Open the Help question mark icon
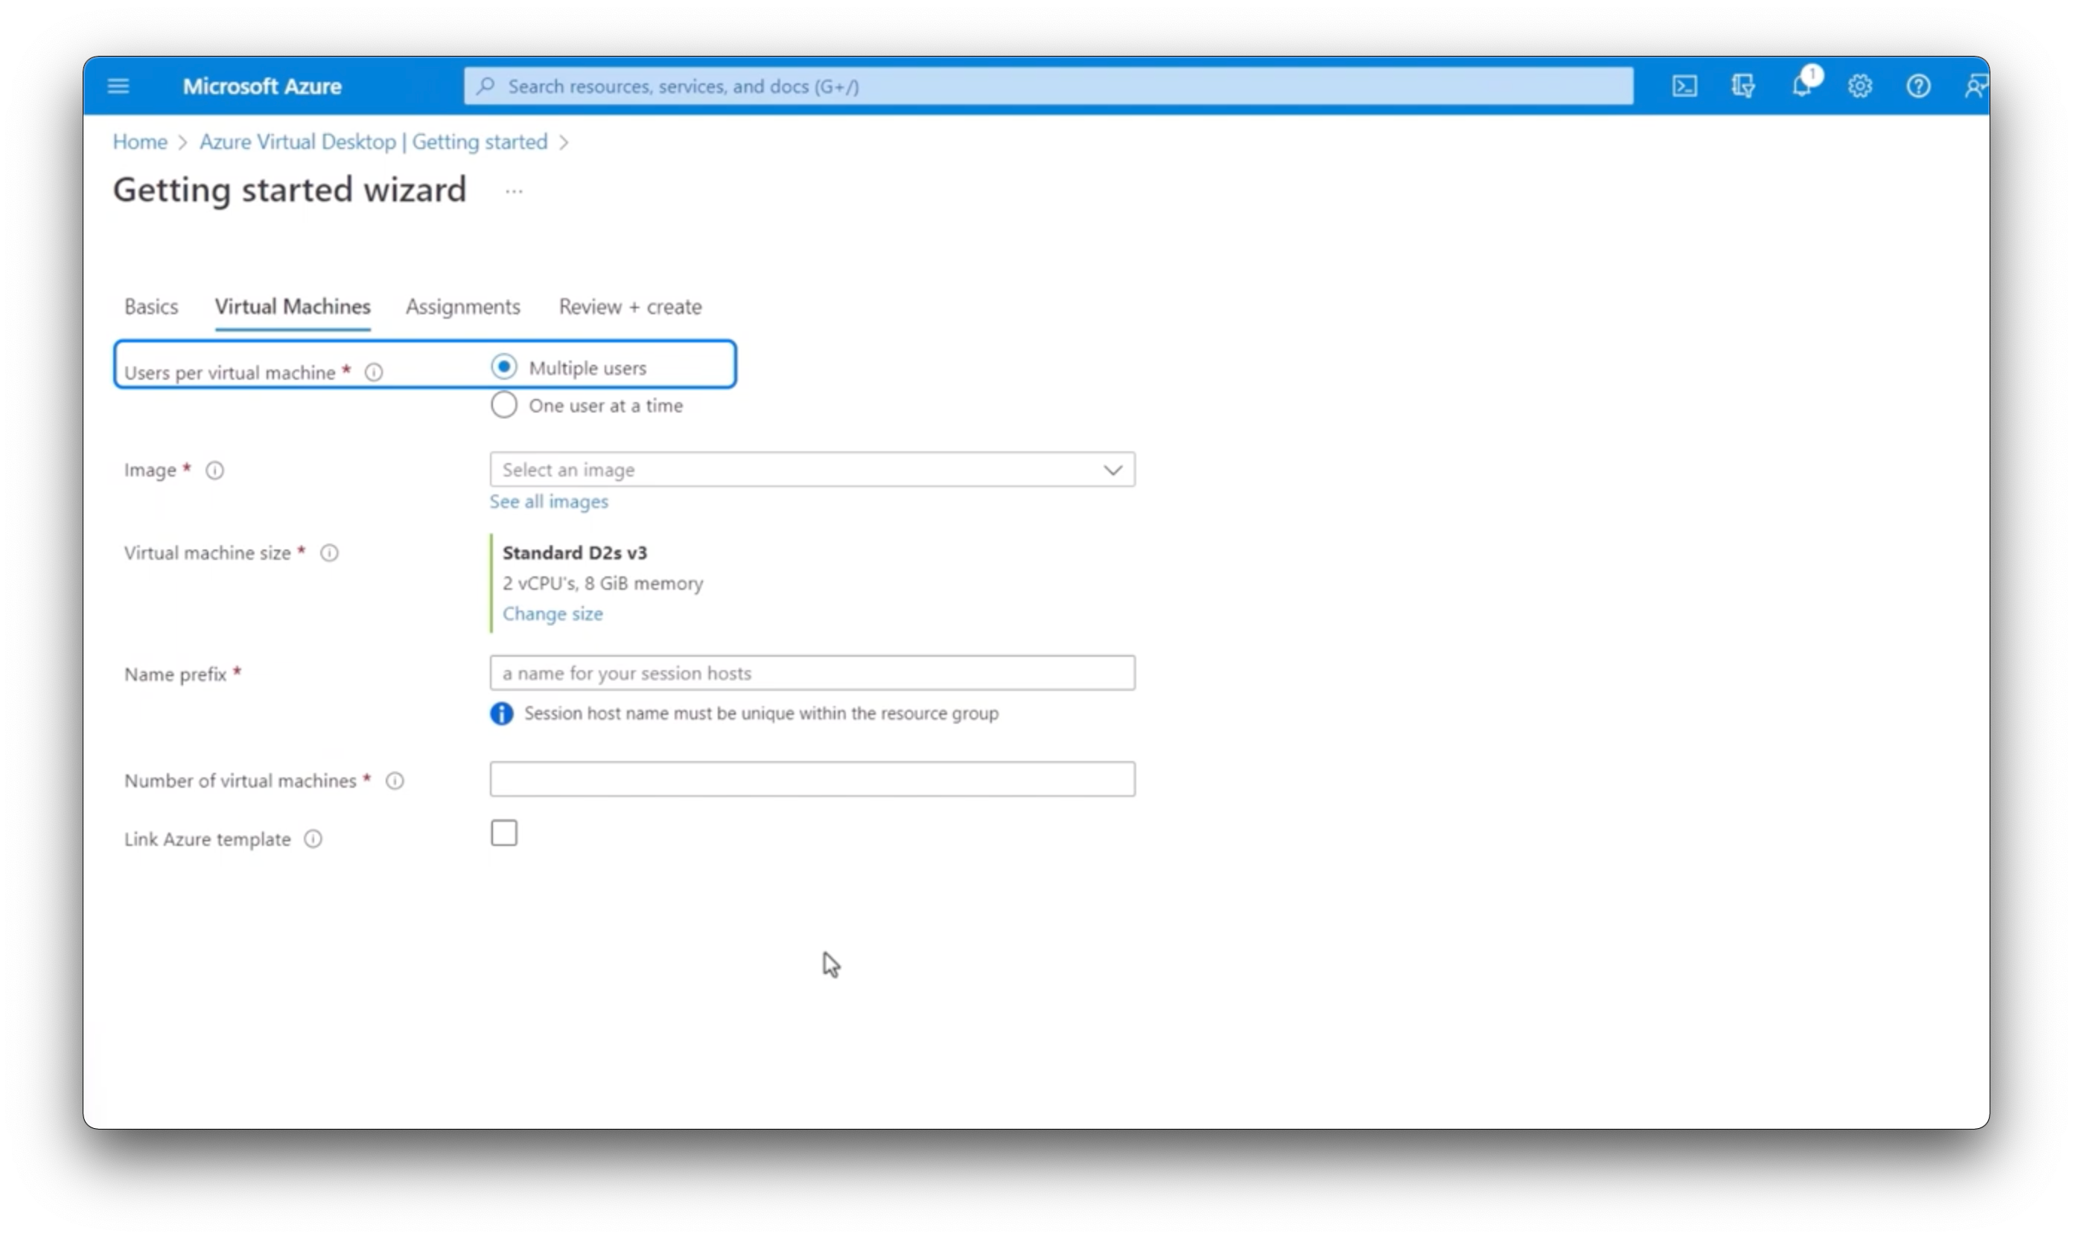2073x1239 pixels. (1917, 86)
